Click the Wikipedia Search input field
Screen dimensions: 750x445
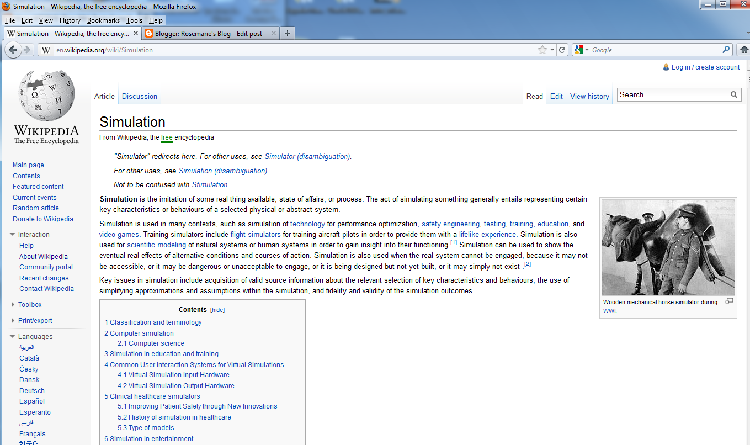(673, 94)
